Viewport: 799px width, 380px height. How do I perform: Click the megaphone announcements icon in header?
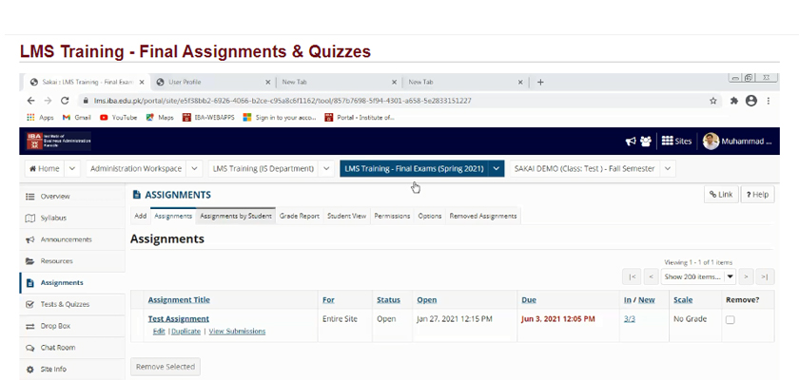631,142
